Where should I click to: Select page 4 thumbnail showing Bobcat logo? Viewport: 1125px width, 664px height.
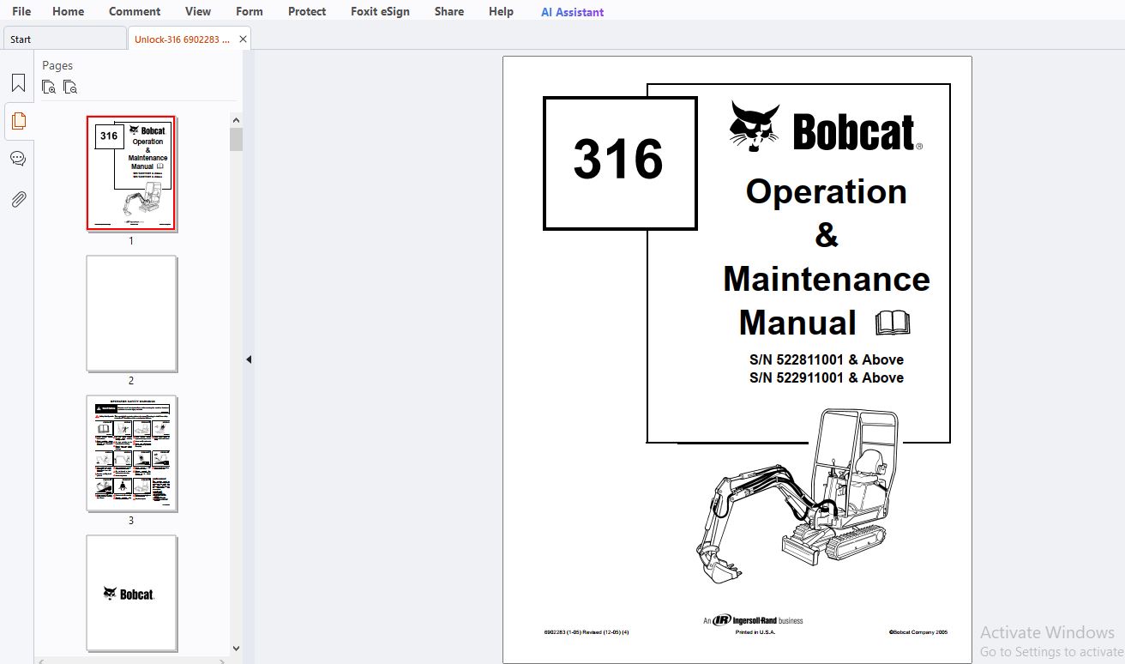click(x=131, y=593)
